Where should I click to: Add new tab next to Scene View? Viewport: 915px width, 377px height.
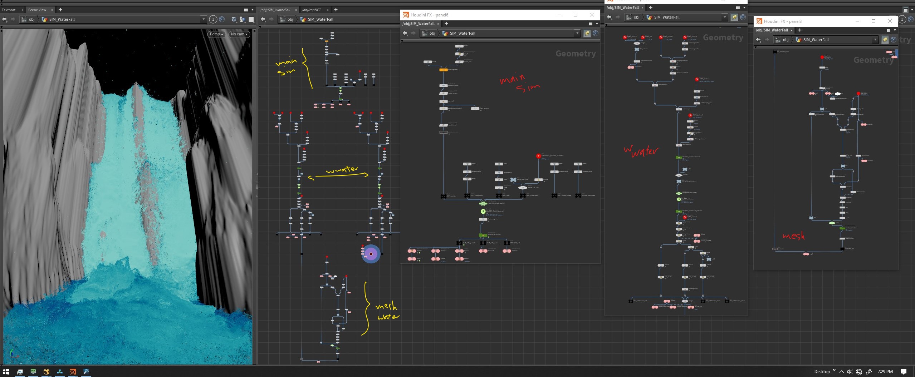click(60, 10)
